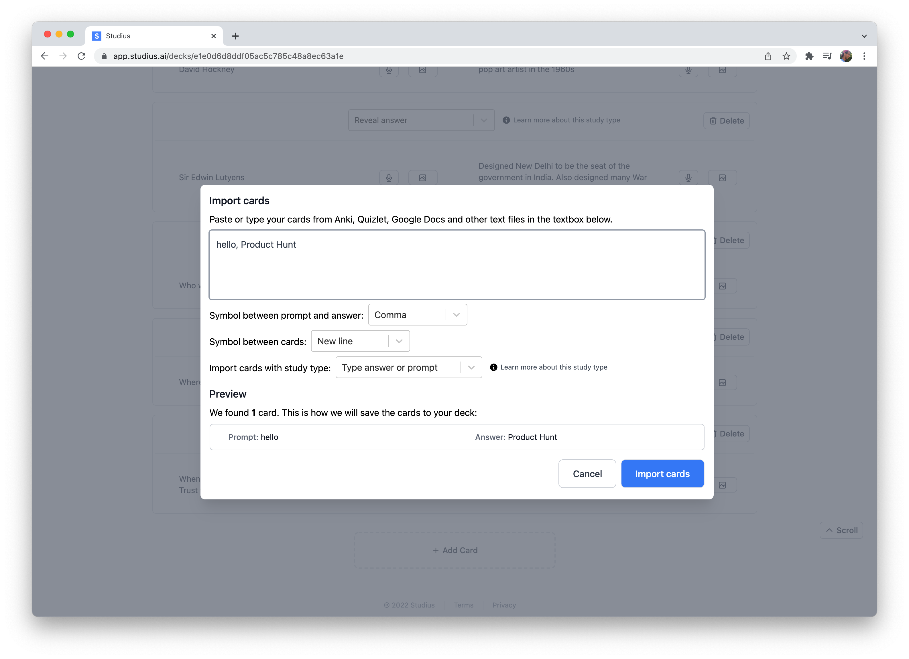Click the browser reload icon
The image size is (909, 659).
[81, 56]
